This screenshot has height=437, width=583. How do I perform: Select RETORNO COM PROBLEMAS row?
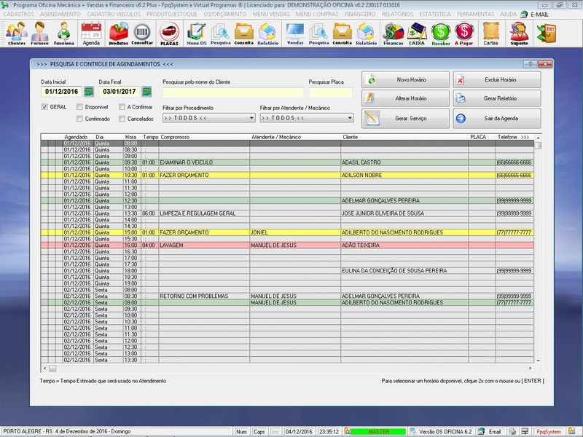coord(287,296)
